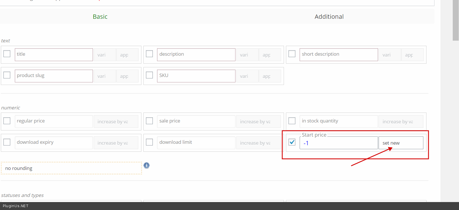This screenshot has width=459, height=210.
Task: Click the Start price input field
Action: (338, 143)
